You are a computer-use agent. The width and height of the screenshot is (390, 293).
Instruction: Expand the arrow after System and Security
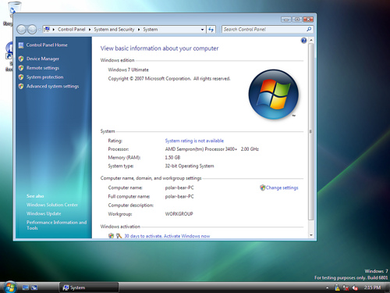(139, 30)
